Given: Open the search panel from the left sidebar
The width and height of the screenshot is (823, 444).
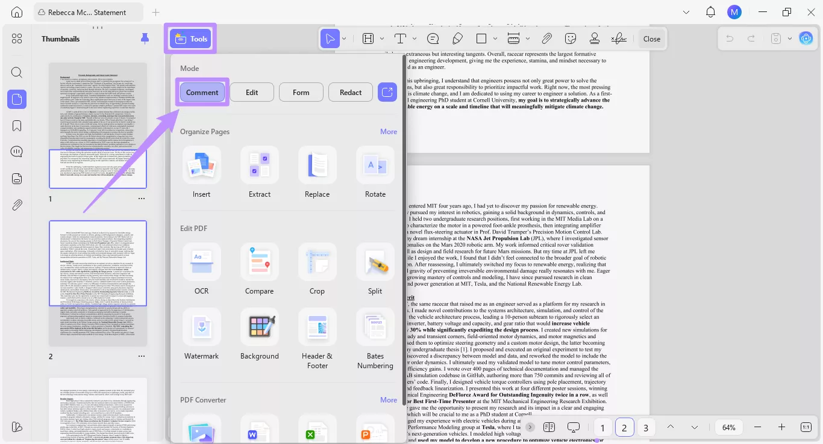Looking at the screenshot, I should [17, 73].
